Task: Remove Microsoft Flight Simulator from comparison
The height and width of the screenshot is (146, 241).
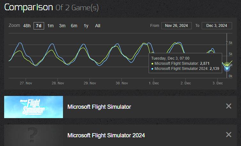Action: [x=229, y=106]
